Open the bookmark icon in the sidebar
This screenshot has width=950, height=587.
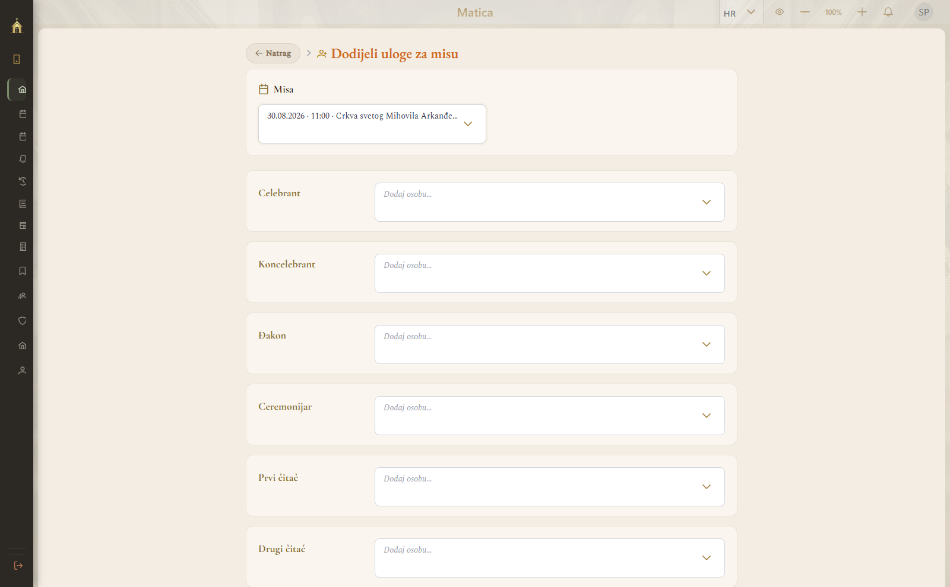(x=23, y=271)
